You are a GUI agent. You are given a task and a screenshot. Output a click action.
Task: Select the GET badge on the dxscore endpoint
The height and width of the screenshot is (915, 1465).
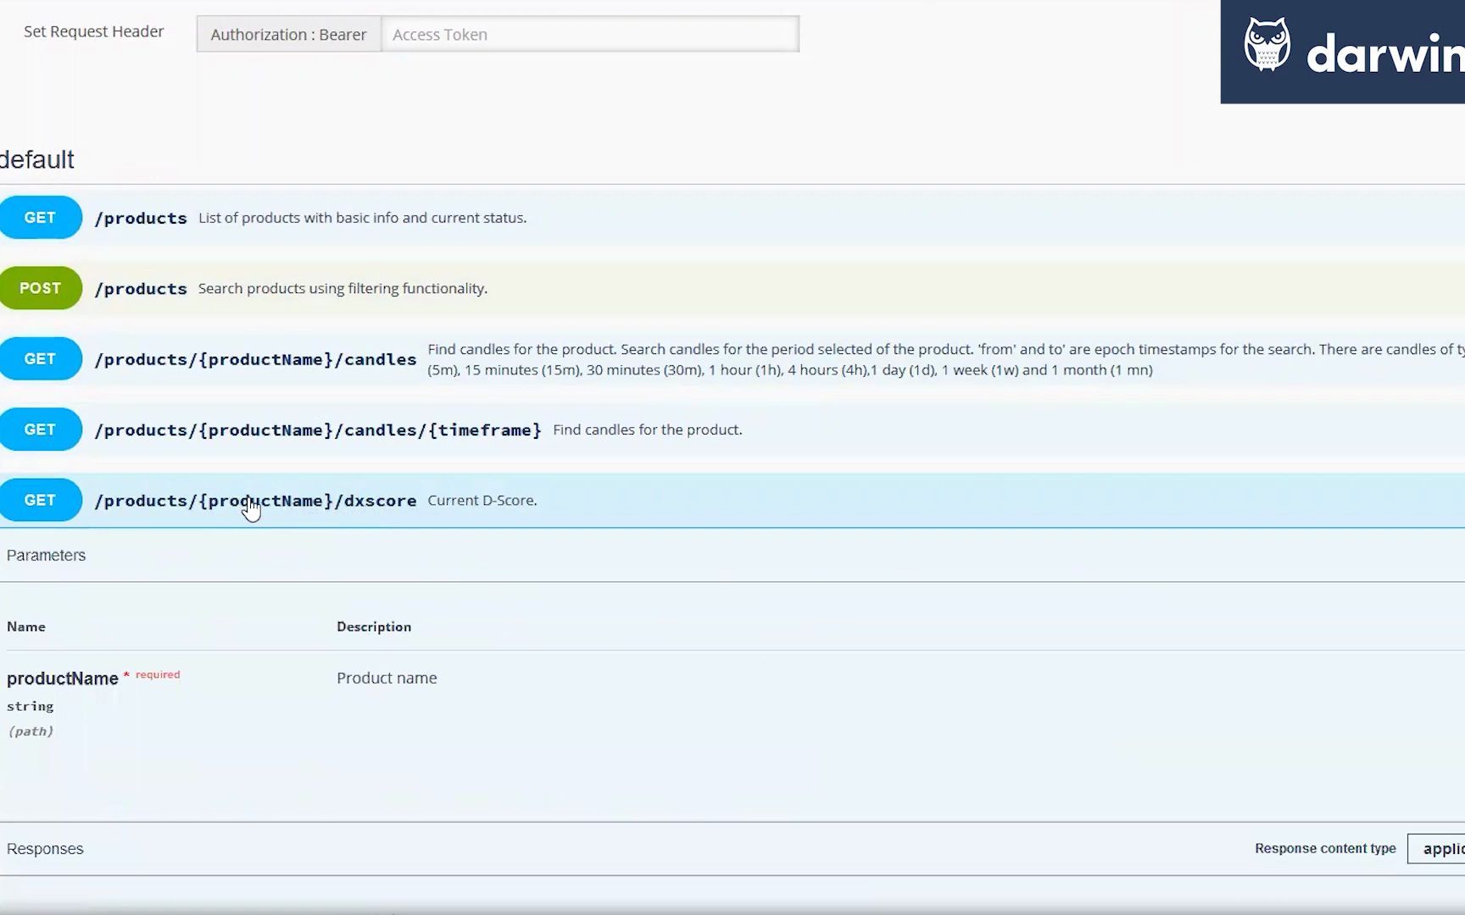pos(41,500)
